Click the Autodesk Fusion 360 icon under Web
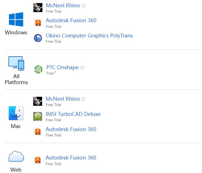This screenshot has height=173, width=202. 38,160
